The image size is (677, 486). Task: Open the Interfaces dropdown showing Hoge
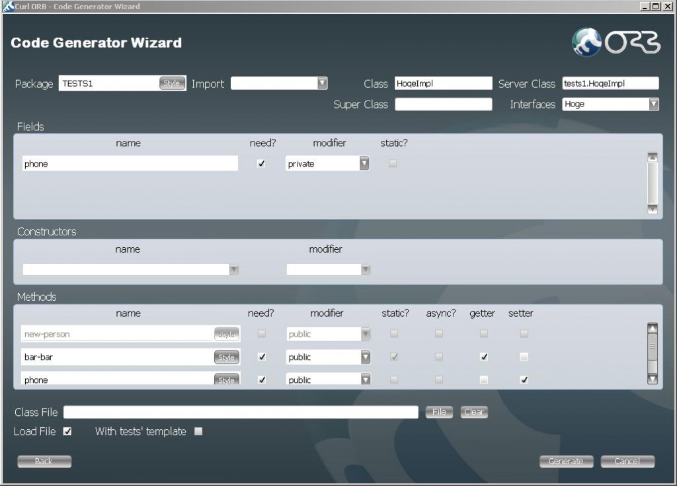(653, 104)
